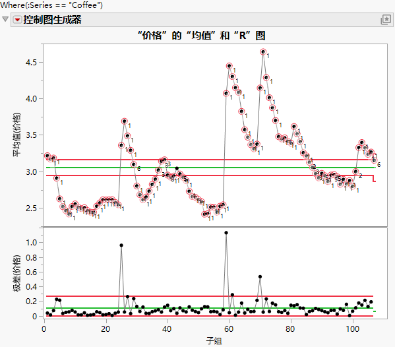The width and height of the screenshot is (395, 347).
Task: Click the y-axis tick label 2.5
Action: click(31, 208)
